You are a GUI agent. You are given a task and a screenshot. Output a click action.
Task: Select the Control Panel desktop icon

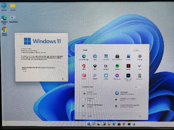click(x=13, y=19)
